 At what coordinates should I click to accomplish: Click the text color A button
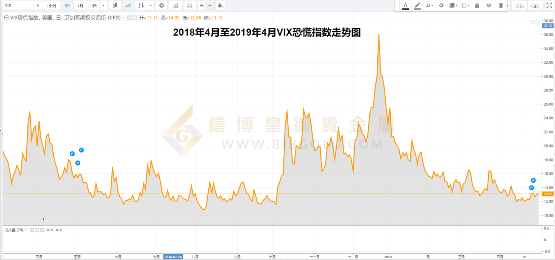pos(405,5)
